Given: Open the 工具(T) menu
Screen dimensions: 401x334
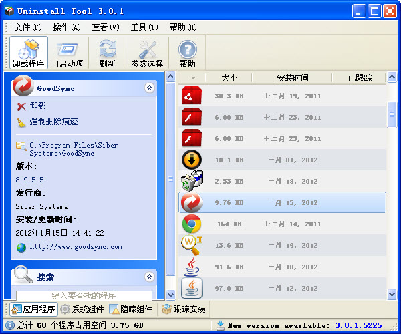Looking at the screenshot, I should click(144, 27).
